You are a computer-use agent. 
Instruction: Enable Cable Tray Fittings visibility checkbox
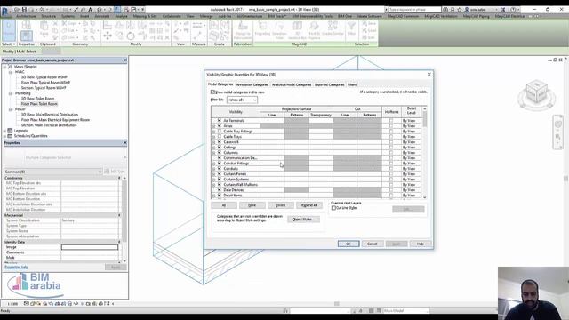220,131
